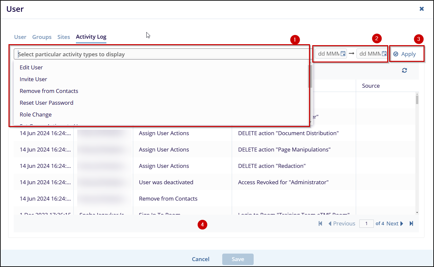Screen dimensions: 434x267
Task: Click the refresh activity log icon
Action: click(x=404, y=70)
